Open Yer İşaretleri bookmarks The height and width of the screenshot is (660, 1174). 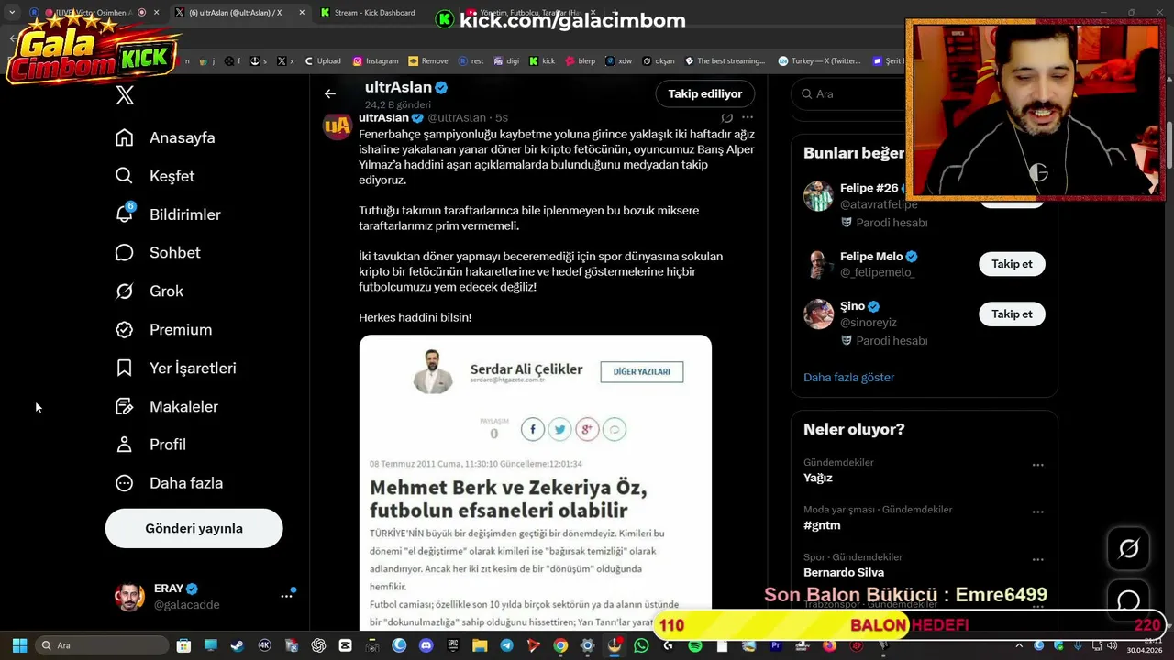(x=175, y=368)
